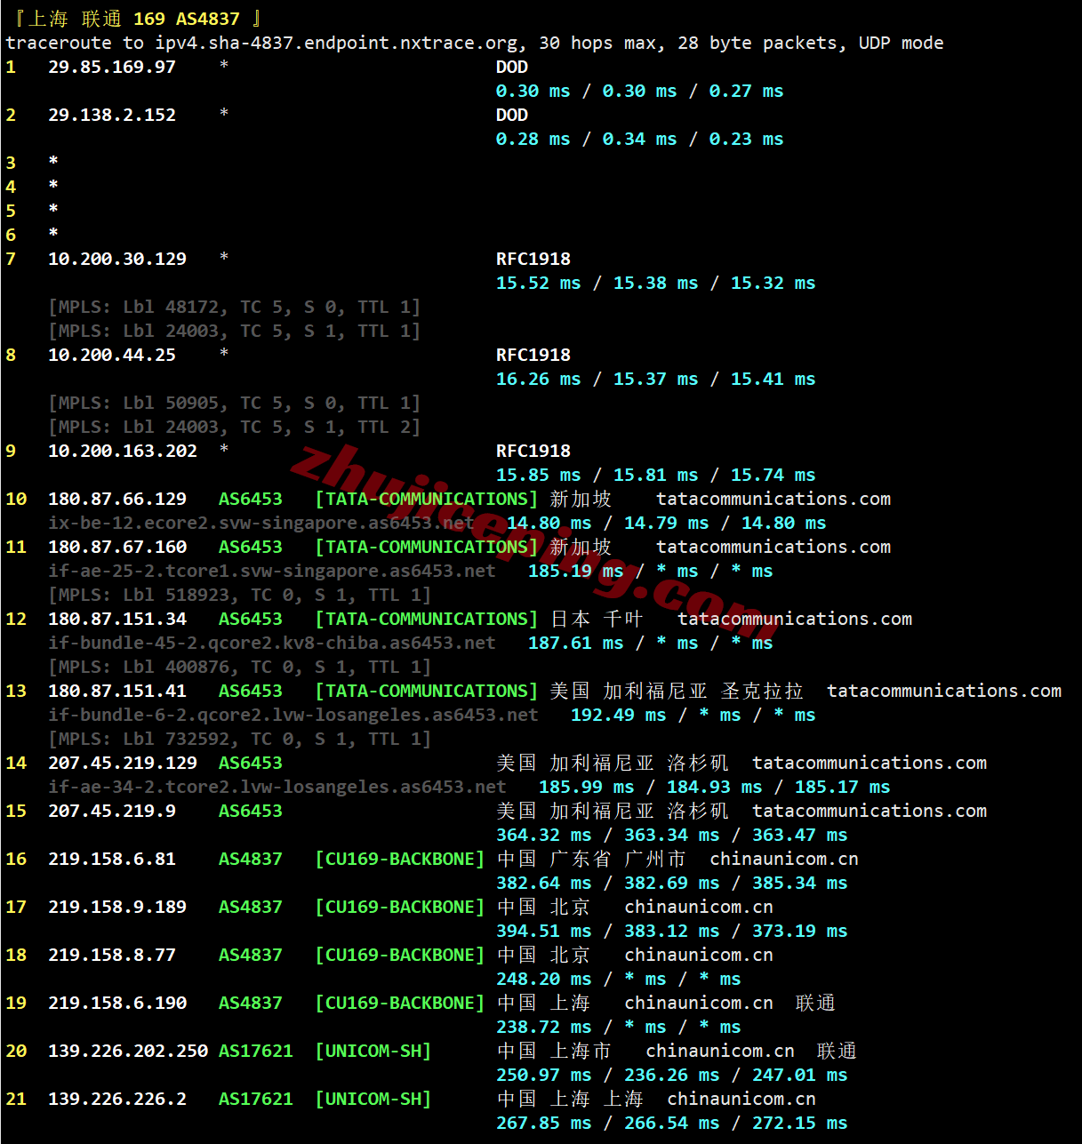The width and height of the screenshot is (1082, 1144).
Task: Click IP 10.200.44.25 at hop 8
Action: (x=112, y=355)
